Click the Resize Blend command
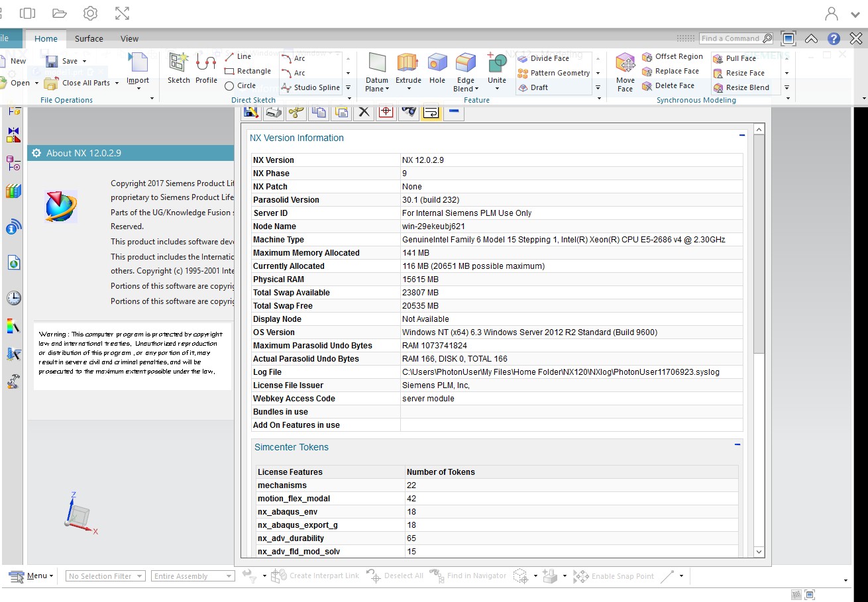868x602 pixels. pyautogui.click(x=741, y=87)
